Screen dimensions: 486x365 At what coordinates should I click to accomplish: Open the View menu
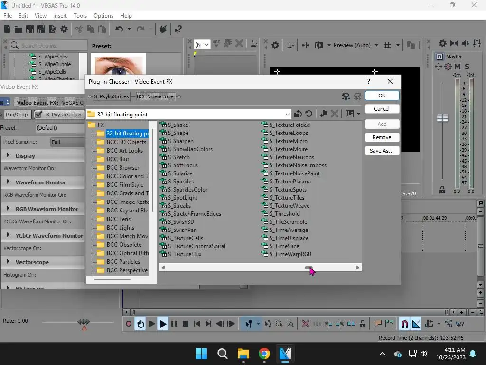coord(40,16)
